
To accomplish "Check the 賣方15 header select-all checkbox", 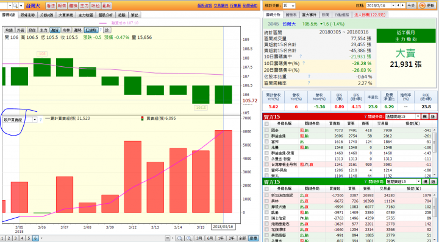I will point(266,189).
